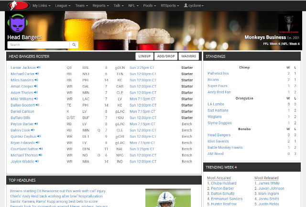The width and height of the screenshot is (306, 207).
Task: Open news speaker icon for Michael Carter
Action: tap(37, 74)
